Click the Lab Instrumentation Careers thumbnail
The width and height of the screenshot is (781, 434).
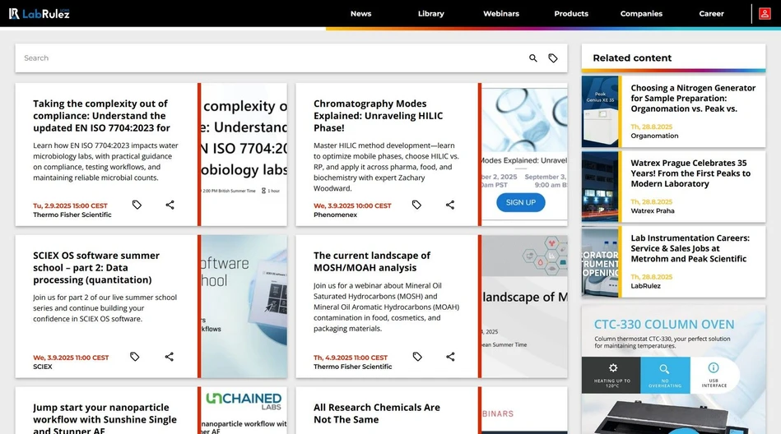[600, 261]
